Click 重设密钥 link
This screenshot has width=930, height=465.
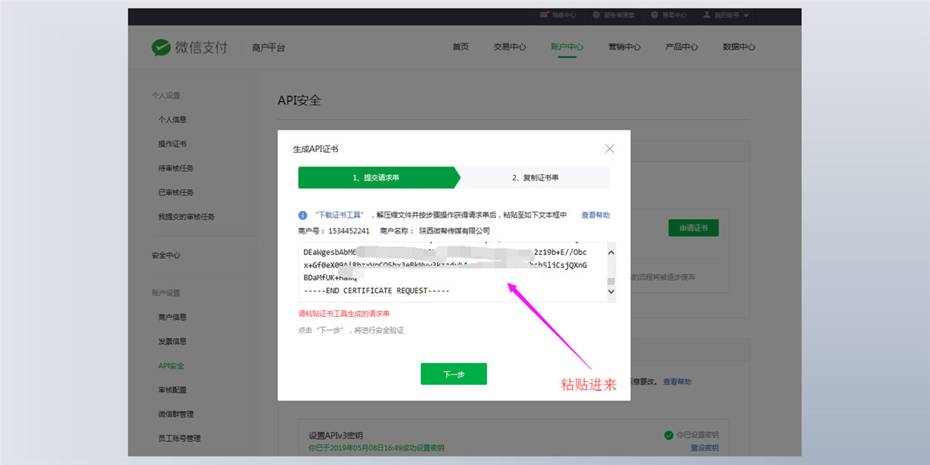pos(704,448)
